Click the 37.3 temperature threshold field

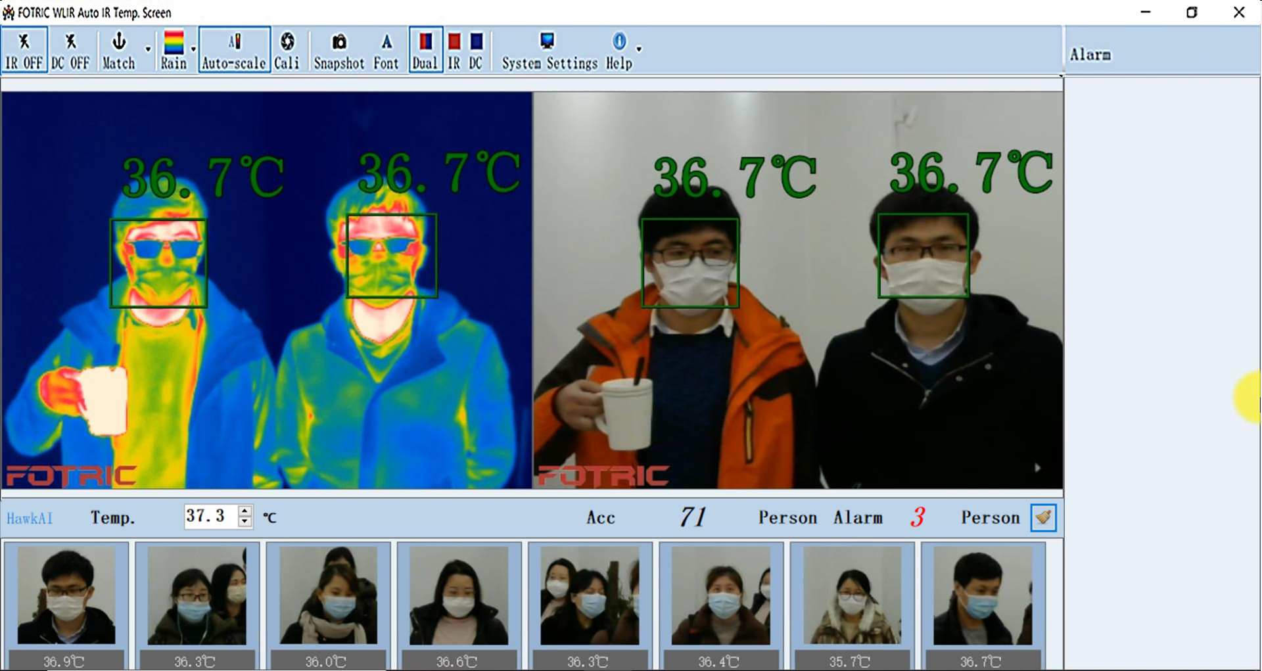coord(211,516)
